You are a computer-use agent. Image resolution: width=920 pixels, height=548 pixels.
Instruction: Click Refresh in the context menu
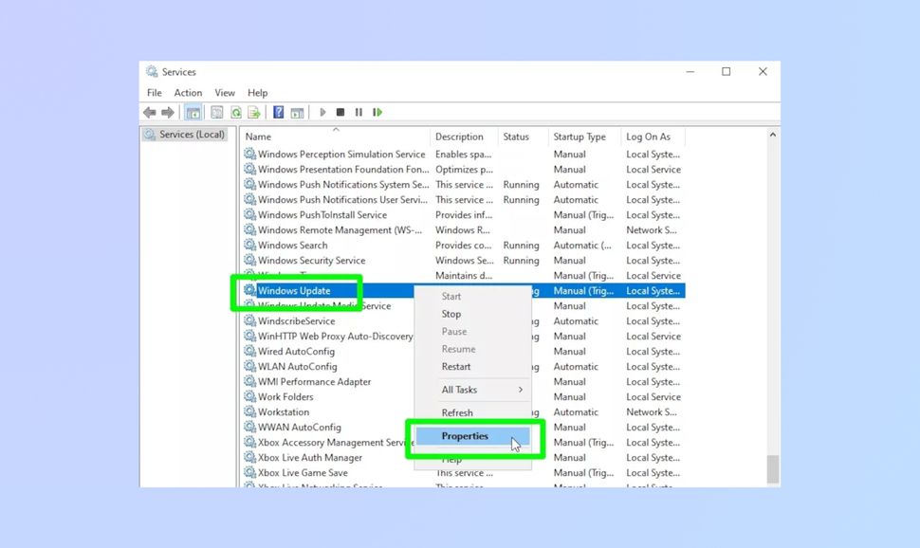[x=457, y=412]
